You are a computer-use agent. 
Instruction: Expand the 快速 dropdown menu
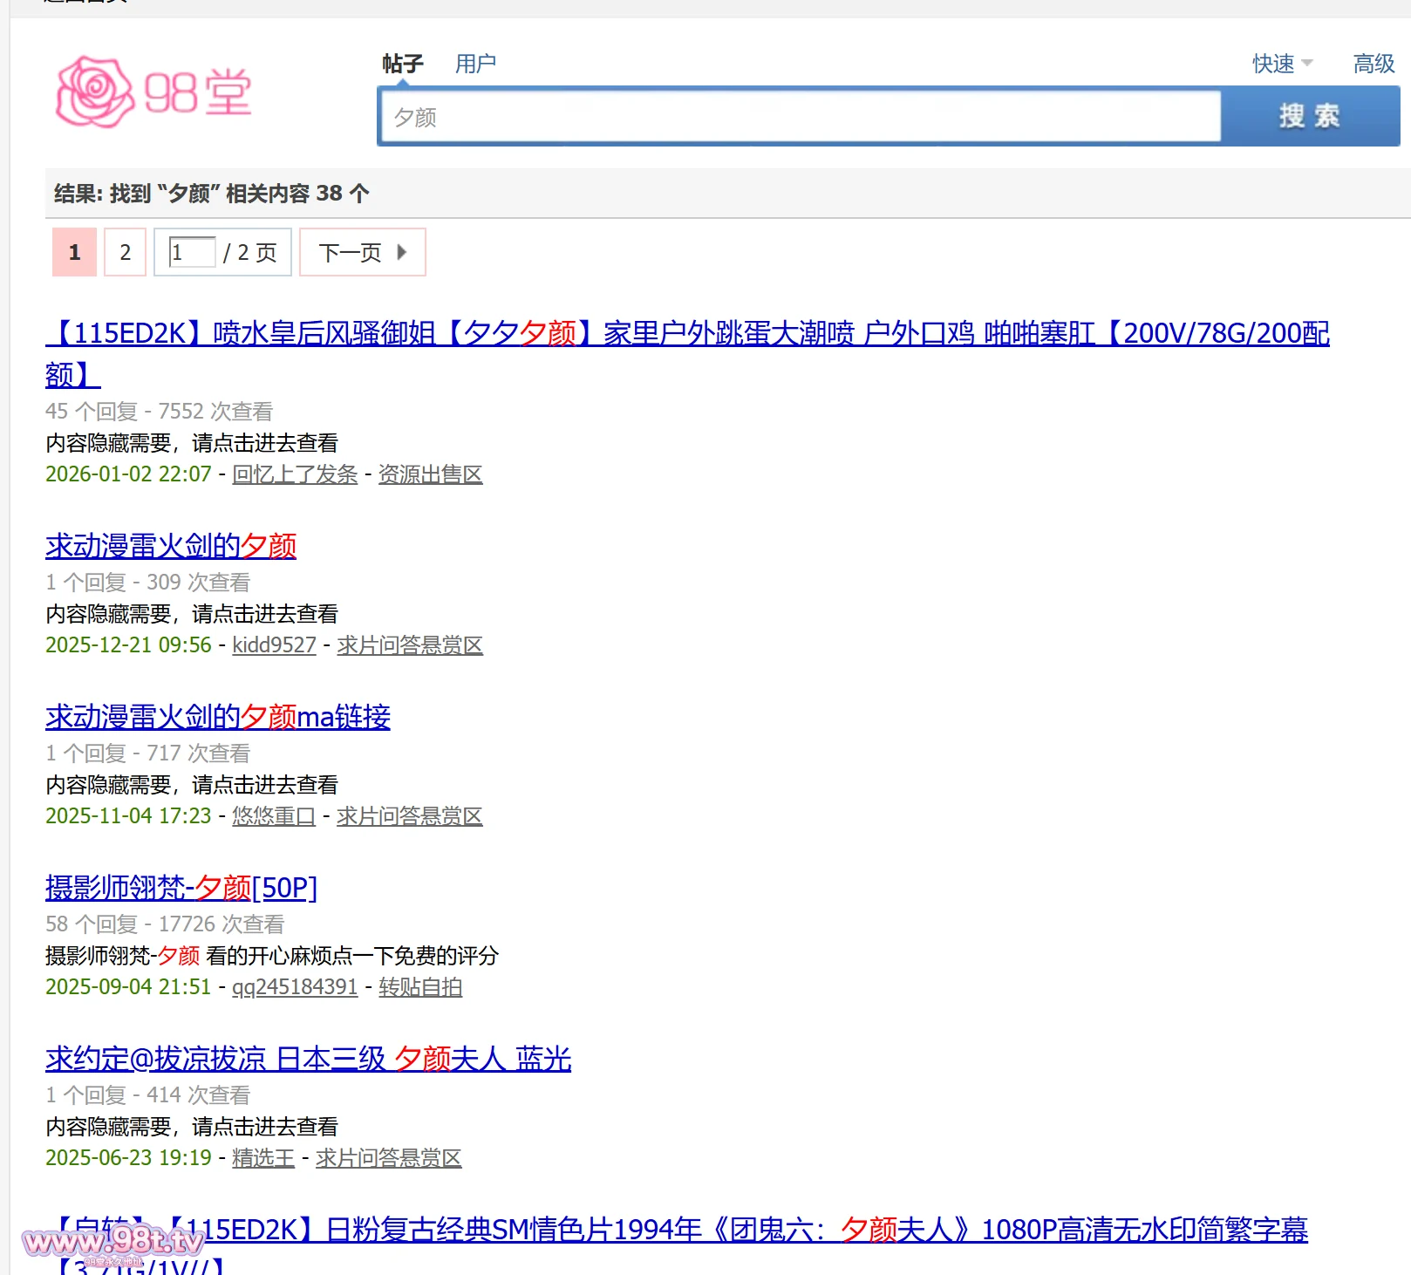[1282, 64]
